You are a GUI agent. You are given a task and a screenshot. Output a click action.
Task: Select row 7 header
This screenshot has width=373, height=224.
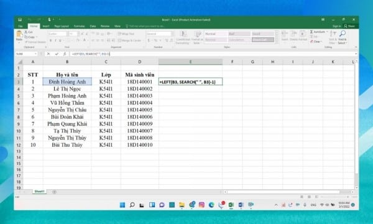(19, 110)
